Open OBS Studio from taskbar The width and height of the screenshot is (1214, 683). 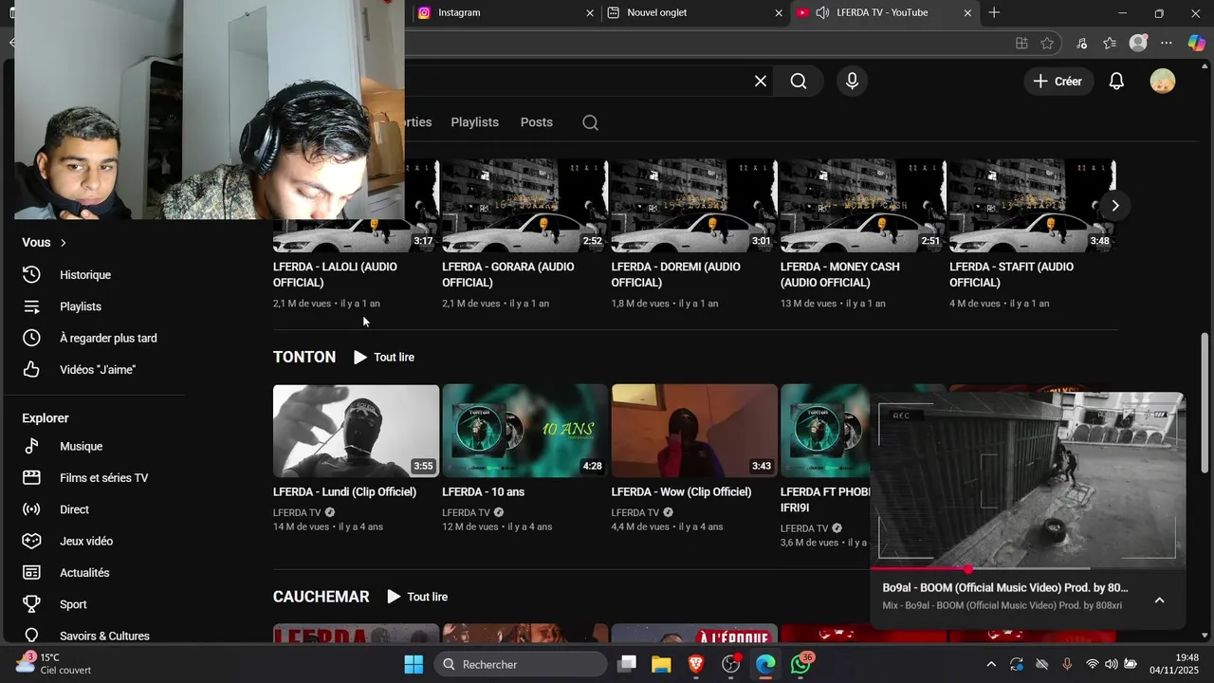pyautogui.click(x=731, y=664)
